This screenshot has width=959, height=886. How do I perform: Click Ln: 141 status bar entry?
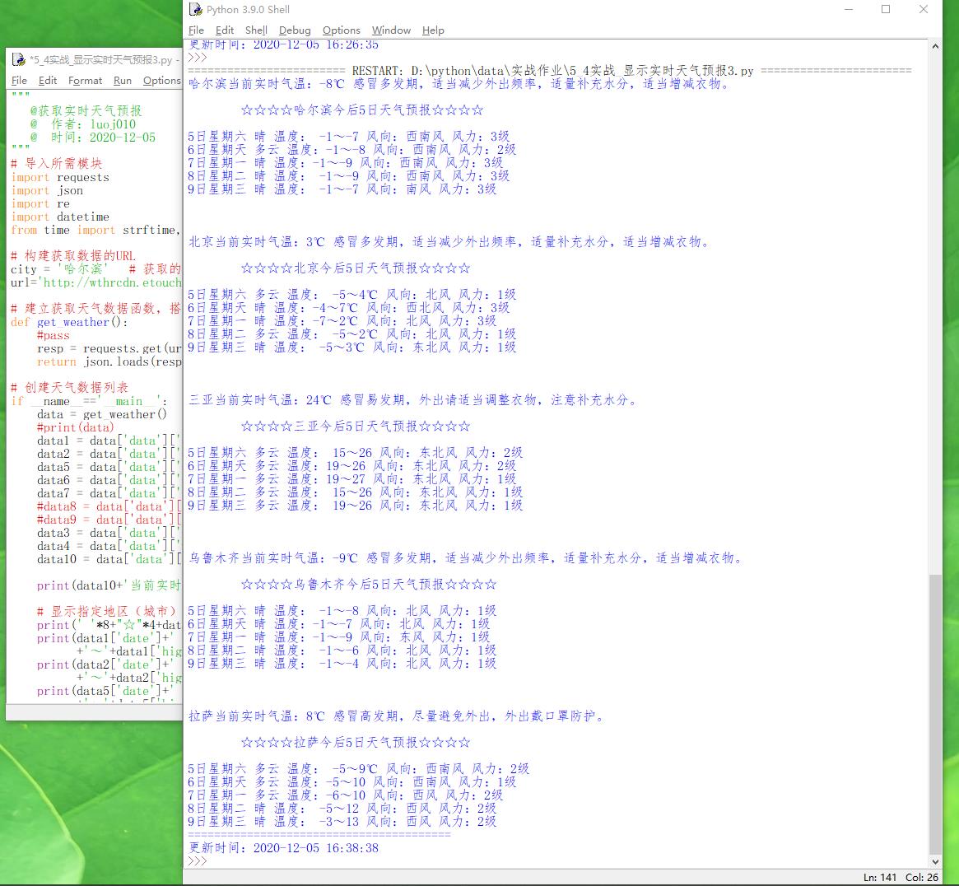tap(880, 878)
